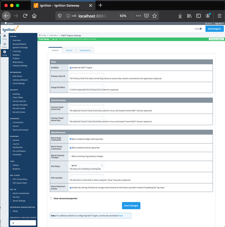Open Identity Providers in sidebar

click(x=20, y=105)
